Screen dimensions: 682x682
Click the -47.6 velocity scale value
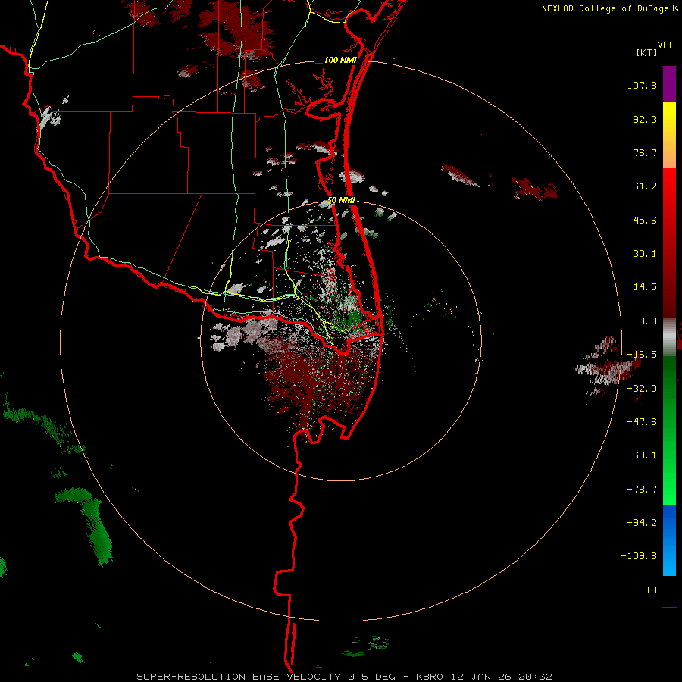642,422
